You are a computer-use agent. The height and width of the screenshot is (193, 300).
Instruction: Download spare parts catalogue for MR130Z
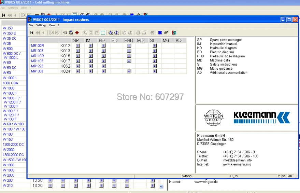(78, 71)
